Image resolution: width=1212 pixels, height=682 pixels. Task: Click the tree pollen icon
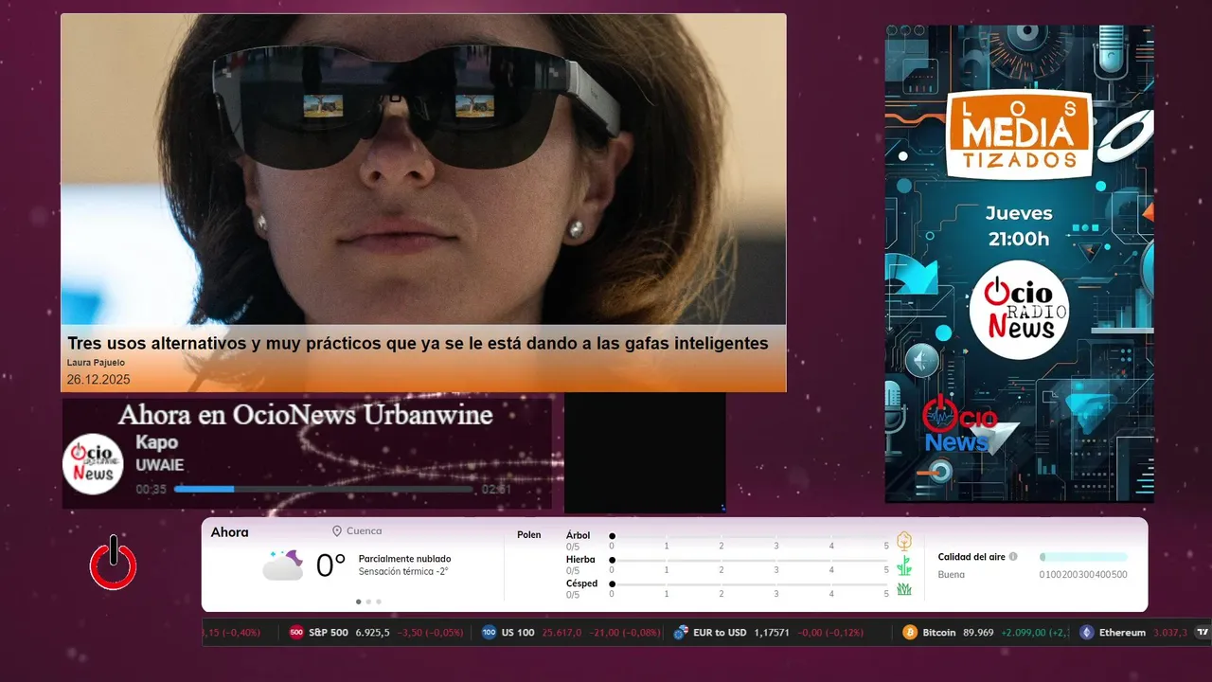click(x=904, y=541)
